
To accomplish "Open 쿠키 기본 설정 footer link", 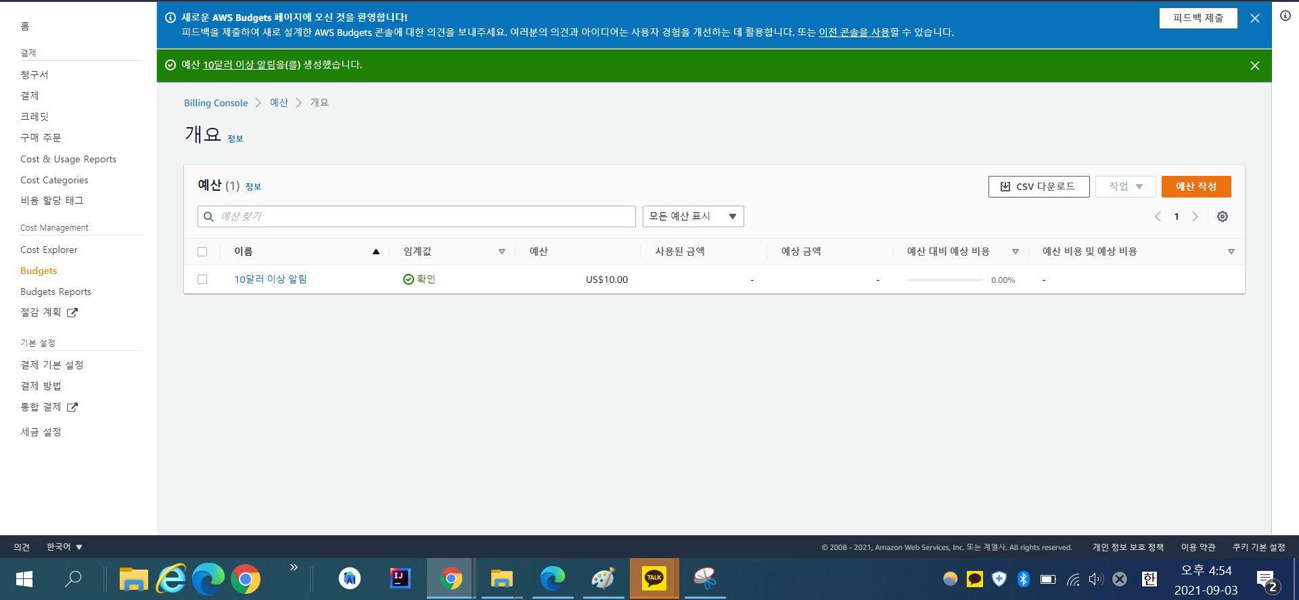I will 1258,547.
